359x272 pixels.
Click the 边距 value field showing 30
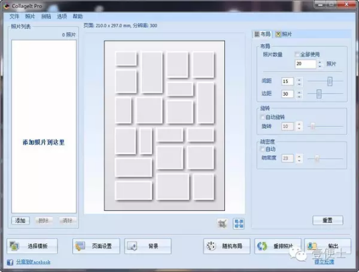pos(287,94)
